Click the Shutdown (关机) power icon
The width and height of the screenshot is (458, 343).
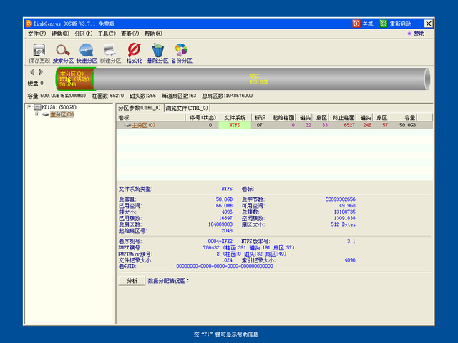click(x=356, y=24)
